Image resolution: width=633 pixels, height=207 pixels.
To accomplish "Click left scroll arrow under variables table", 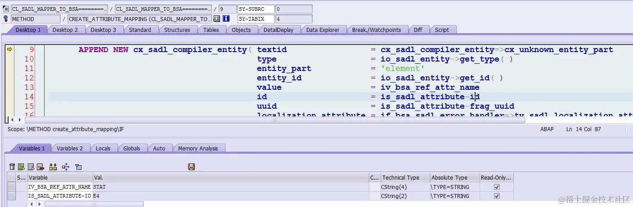I will pos(32,204).
